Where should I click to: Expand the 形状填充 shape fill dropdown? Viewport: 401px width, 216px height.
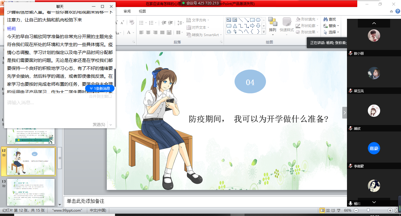point(317,19)
